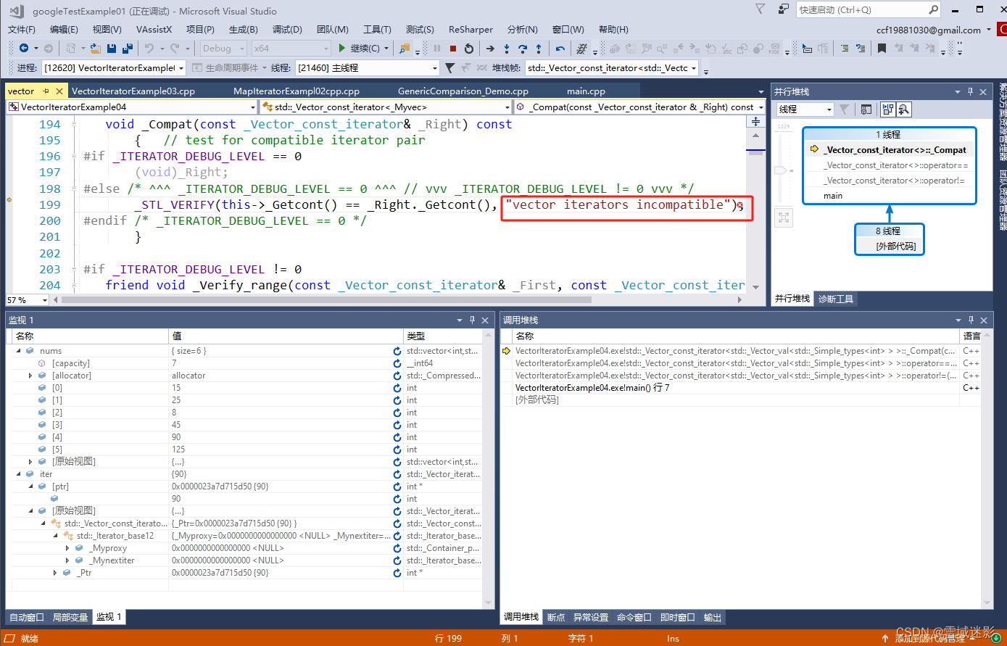This screenshot has width=1007, height=646.
Task: Toggle auto-hide pin on Watch 1 panel
Action: click(x=472, y=320)
